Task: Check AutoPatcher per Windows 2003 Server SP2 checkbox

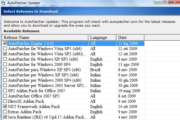Action: tap(5, 85)
